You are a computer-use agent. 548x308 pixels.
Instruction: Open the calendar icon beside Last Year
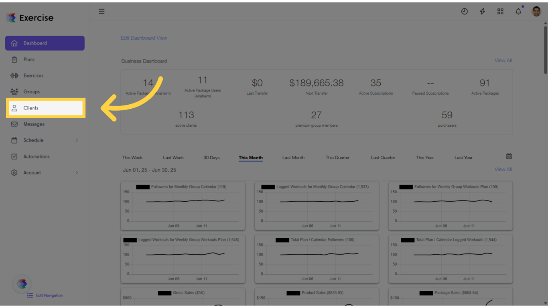pos(509,156)
